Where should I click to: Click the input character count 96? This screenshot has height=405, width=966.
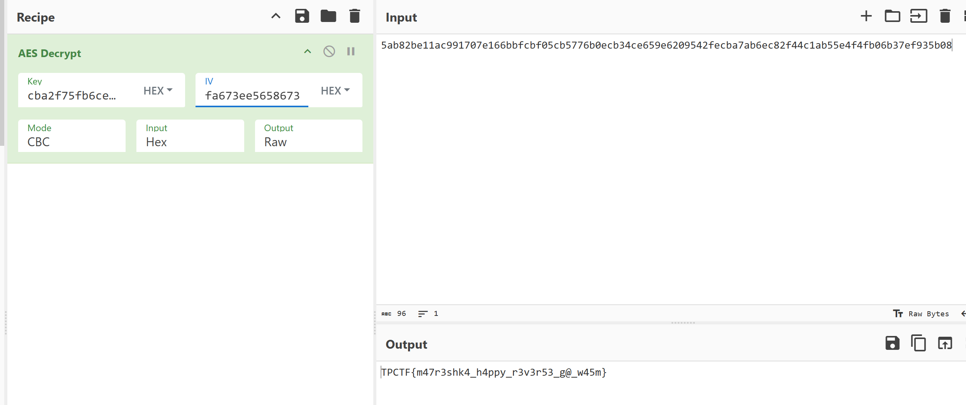[x=401, y=314]
